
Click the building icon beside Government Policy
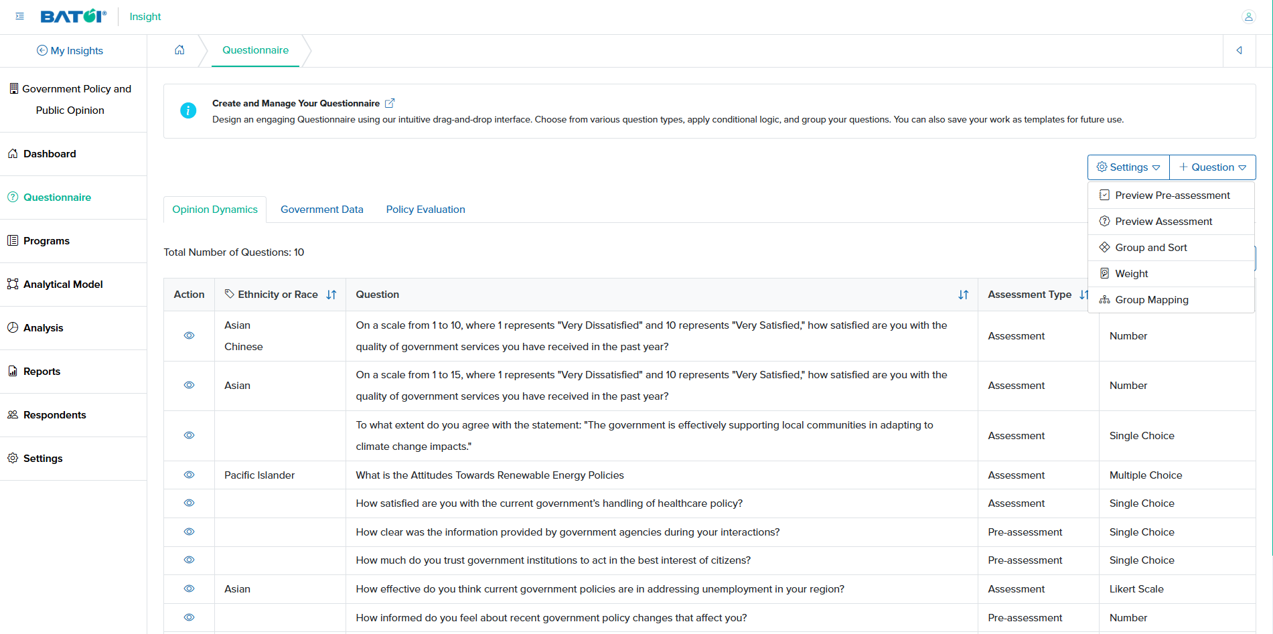14,88
